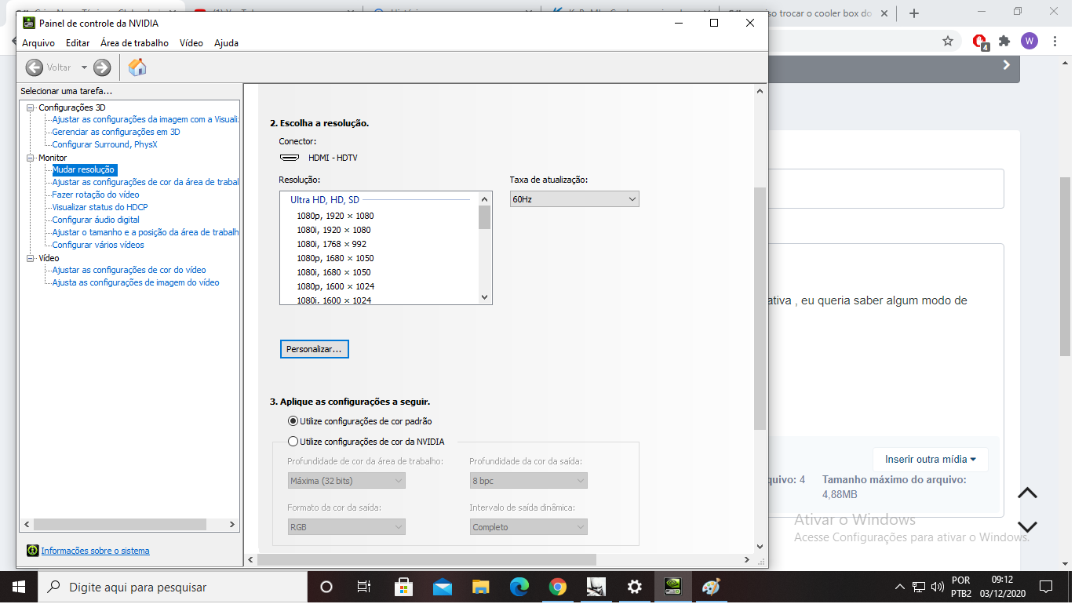Viewport: 1075px width, 604px height.
Task: Open 'Configurar áudio digital' item
Action: [96, 220]
